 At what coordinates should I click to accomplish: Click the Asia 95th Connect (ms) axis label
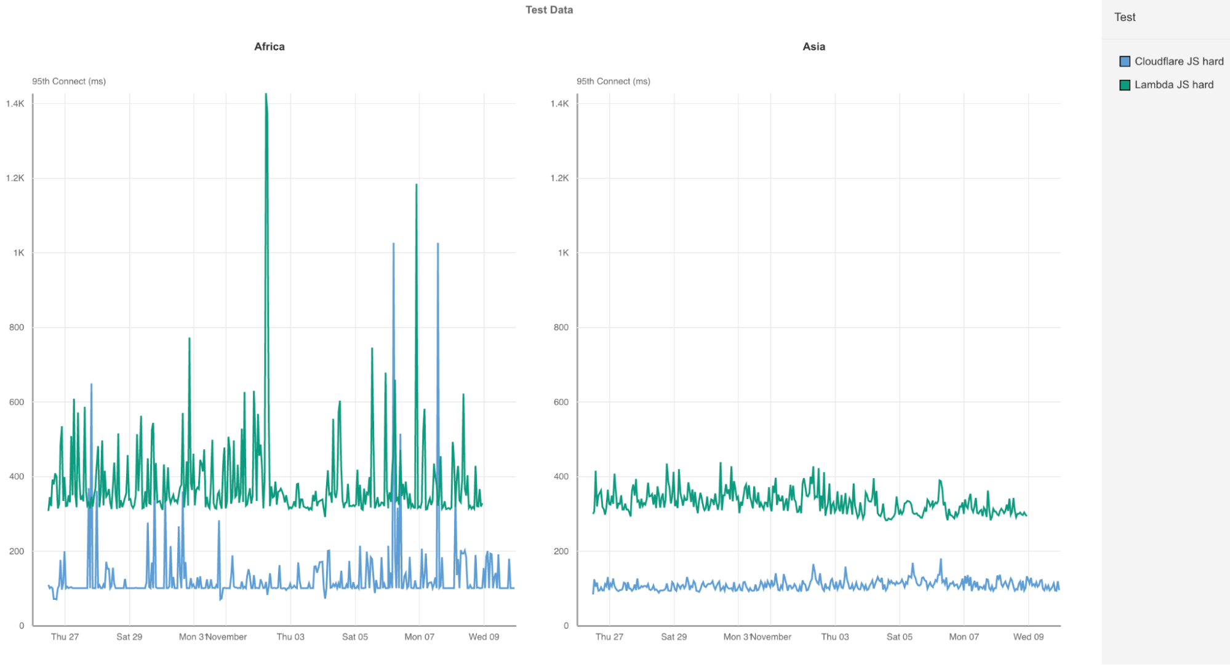pos(613,81)
